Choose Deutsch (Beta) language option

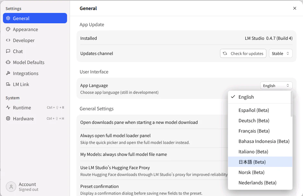(x=254, y=121)
